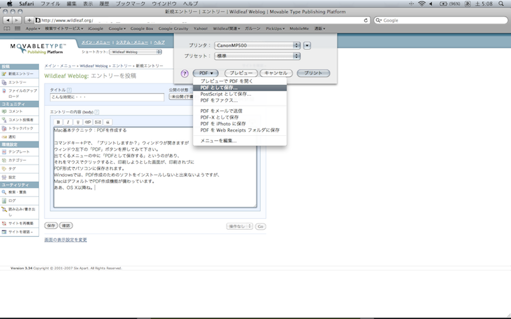Image resolution: width=511 pixels, height=319 pixels.
Task: Open the ショートカット Wildleaf Weblog dropdown
Action: click(x=135, y=52)
